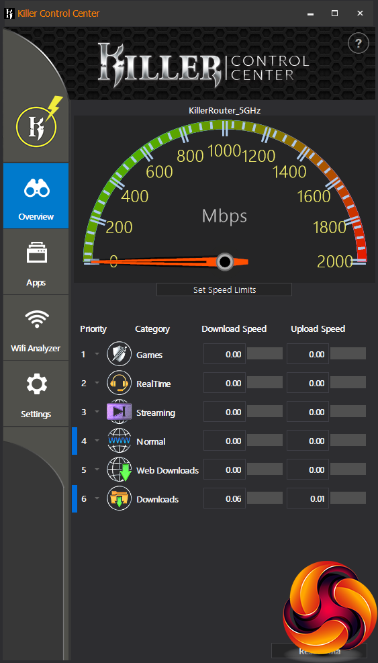Click the Killer K icon in title bar

point(9,13)
